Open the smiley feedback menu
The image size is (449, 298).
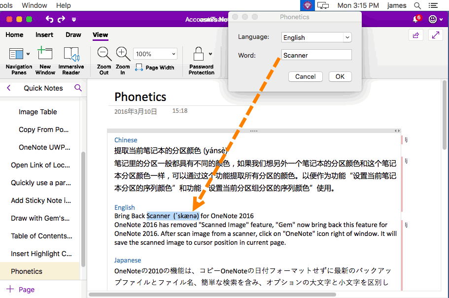tap(435, 19)
